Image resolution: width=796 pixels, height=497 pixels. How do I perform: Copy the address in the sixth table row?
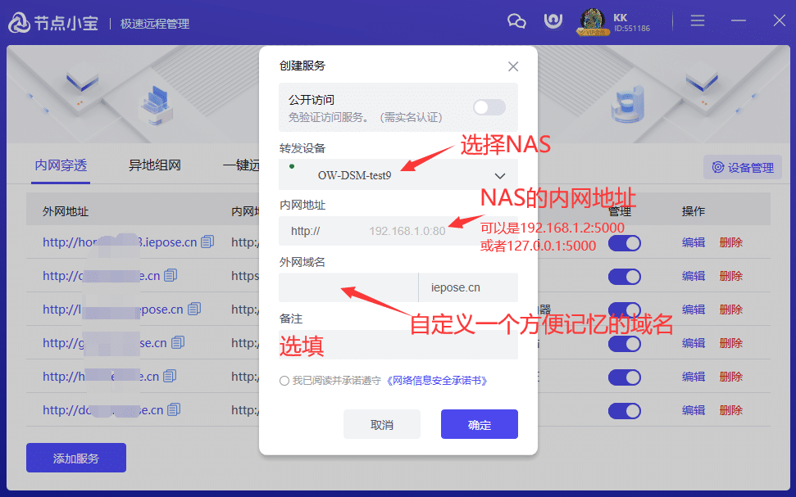pyautogui.click(x=174, y=409)
